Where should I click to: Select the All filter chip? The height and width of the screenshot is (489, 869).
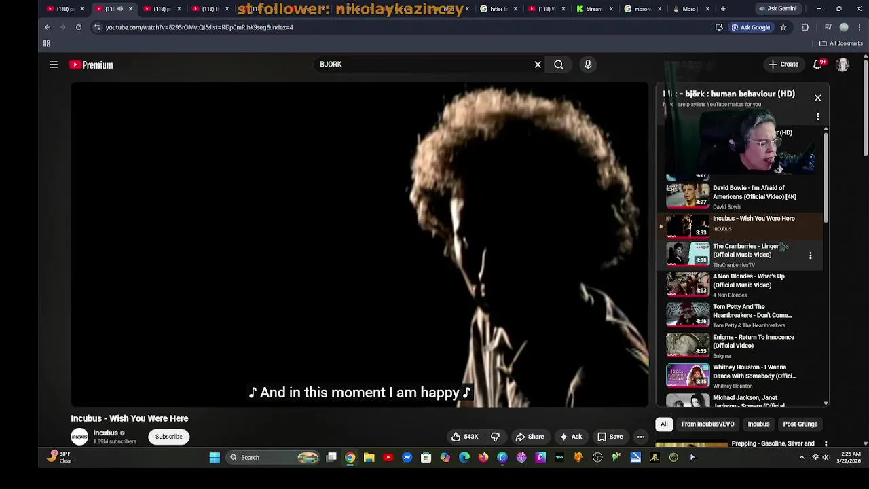[664, 424]
